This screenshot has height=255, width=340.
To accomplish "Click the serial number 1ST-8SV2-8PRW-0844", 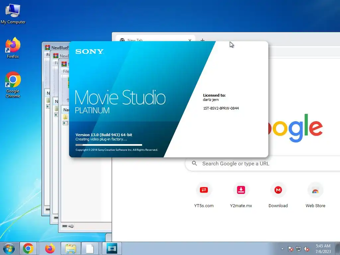I will pos(221,108).
